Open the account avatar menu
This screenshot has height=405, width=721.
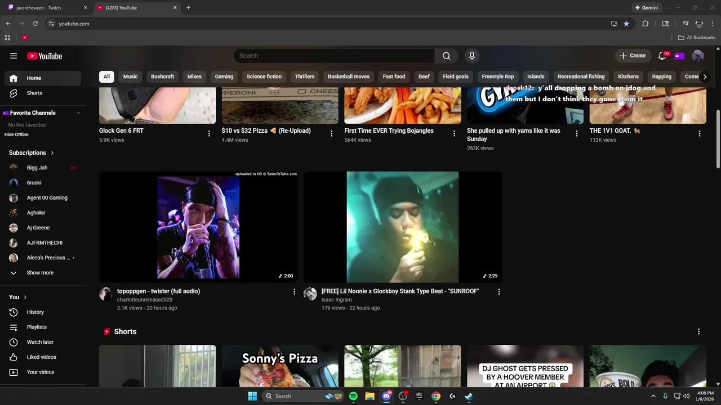(698, 56)
